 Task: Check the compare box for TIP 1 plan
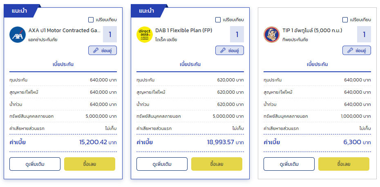coord(345,20)
